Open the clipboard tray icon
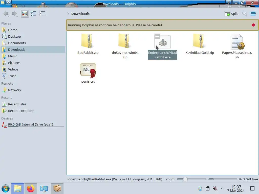Image resolution: width=259 pixels, height=194 pixels. coord(207,188)
